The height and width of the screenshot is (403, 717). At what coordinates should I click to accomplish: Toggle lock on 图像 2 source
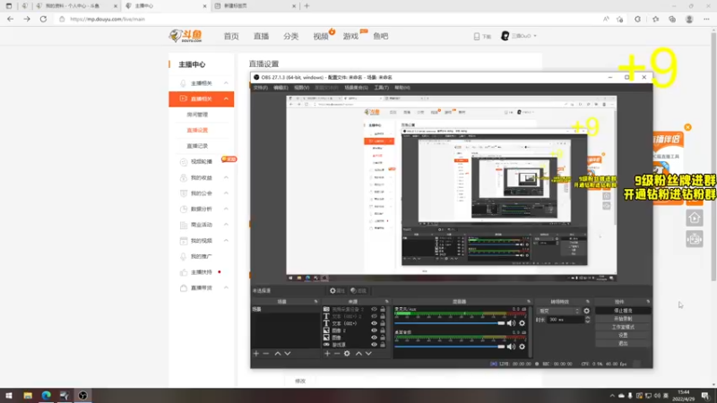coord(383,330)
